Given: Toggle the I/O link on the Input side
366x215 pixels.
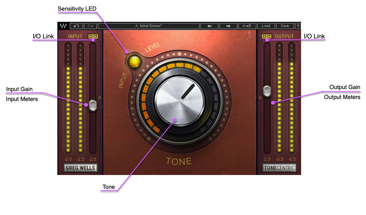Looking at the screenshot, I should point(93,36).
